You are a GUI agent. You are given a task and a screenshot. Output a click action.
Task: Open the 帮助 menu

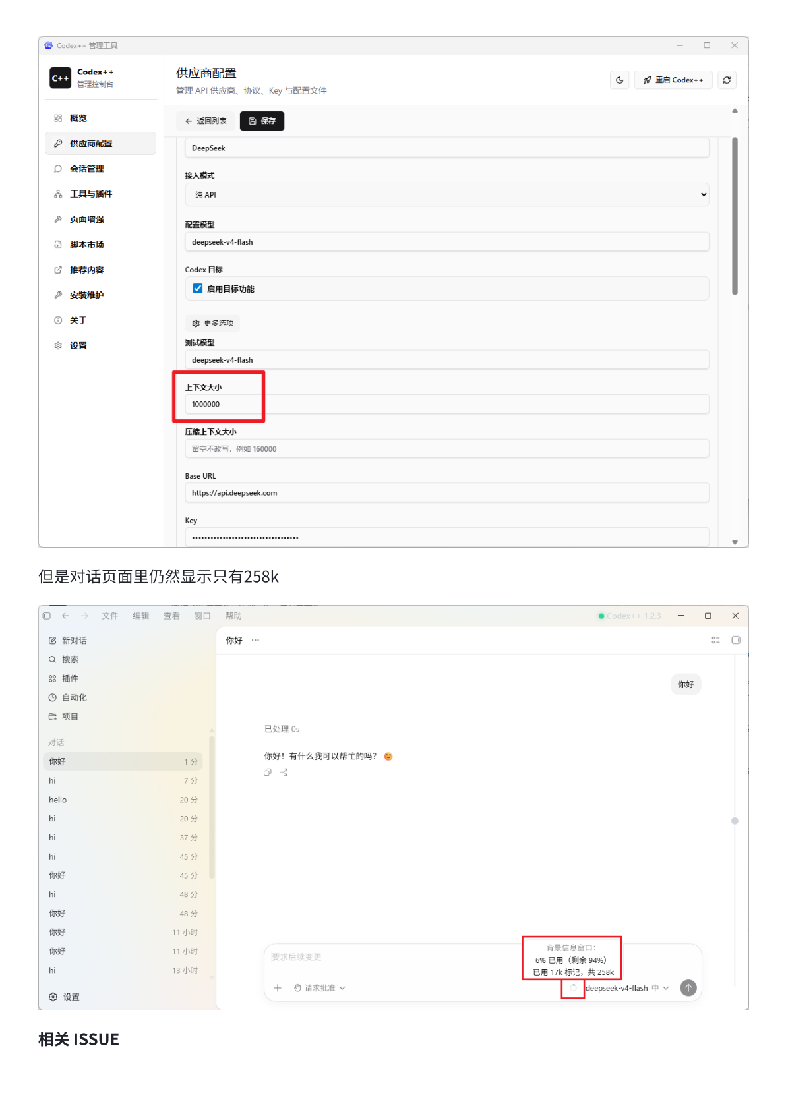[233, 616]
